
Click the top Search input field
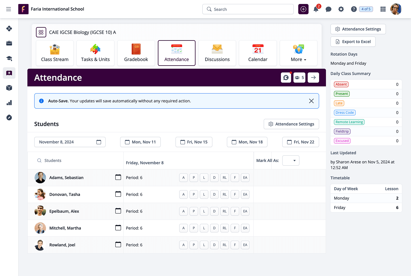click(x=248, y=9)
